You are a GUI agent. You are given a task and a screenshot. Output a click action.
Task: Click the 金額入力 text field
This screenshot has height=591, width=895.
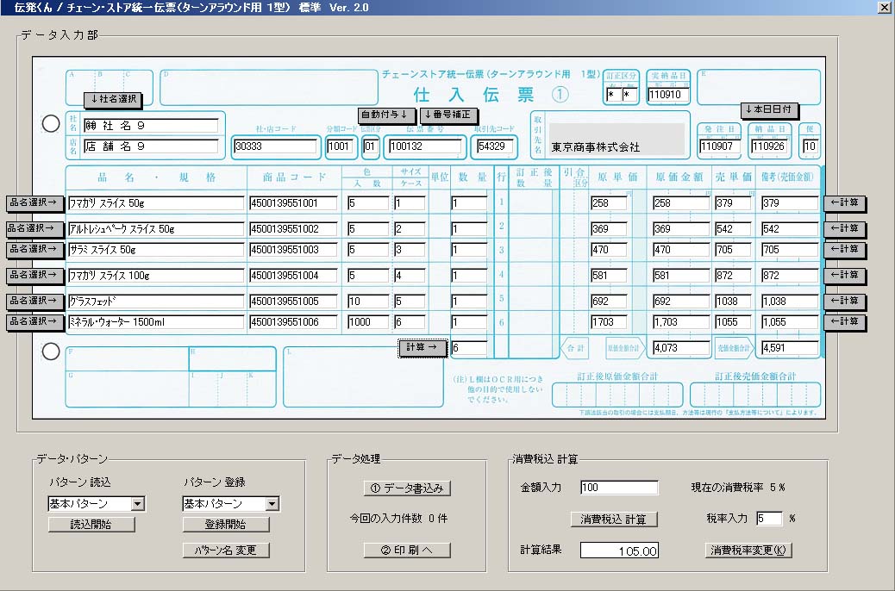tap(618, 488)
